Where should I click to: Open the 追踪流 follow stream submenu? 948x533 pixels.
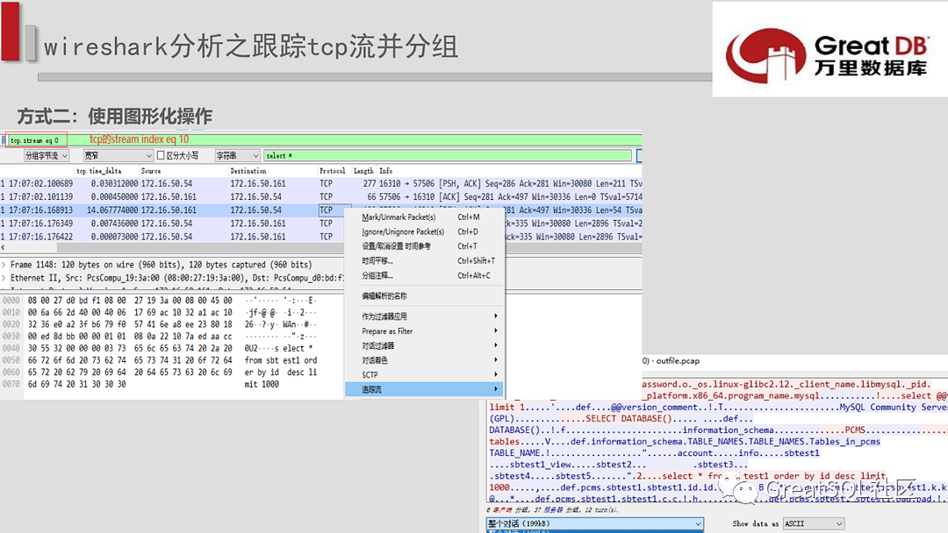coord(424,389)
